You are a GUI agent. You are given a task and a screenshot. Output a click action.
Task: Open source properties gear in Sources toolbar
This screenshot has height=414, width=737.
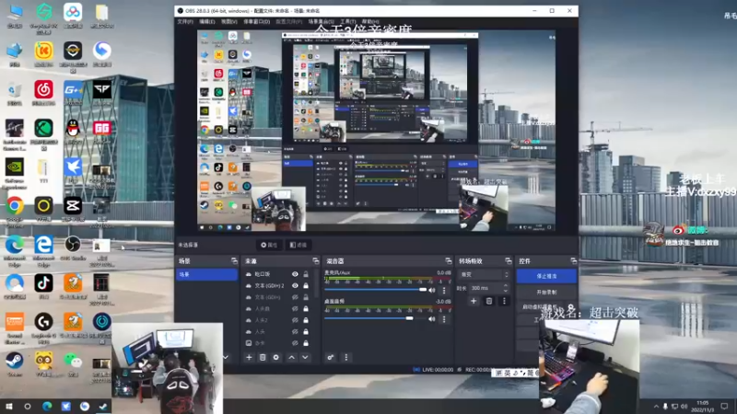(x=275, y=357)
